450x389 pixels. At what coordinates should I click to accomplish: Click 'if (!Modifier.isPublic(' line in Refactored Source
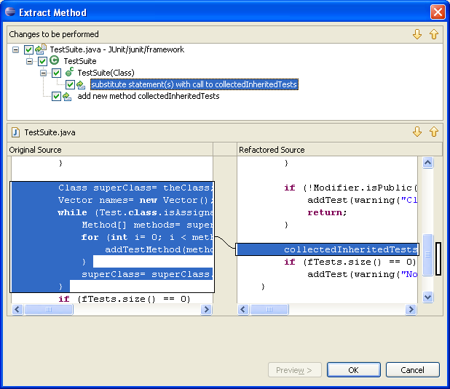[x=350, y=188]
